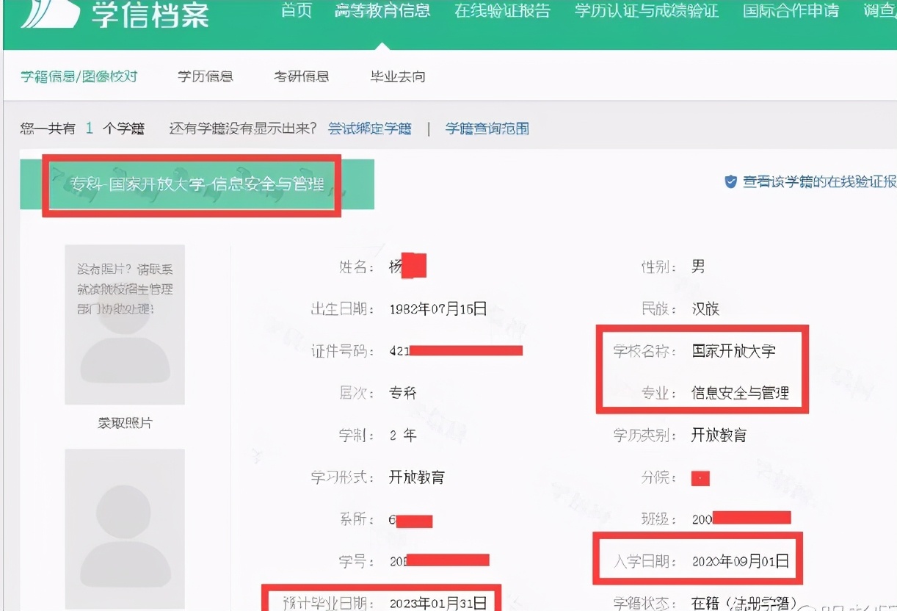
Task: Open 在线验证报告 menu item
Action: tap(502, 11)
